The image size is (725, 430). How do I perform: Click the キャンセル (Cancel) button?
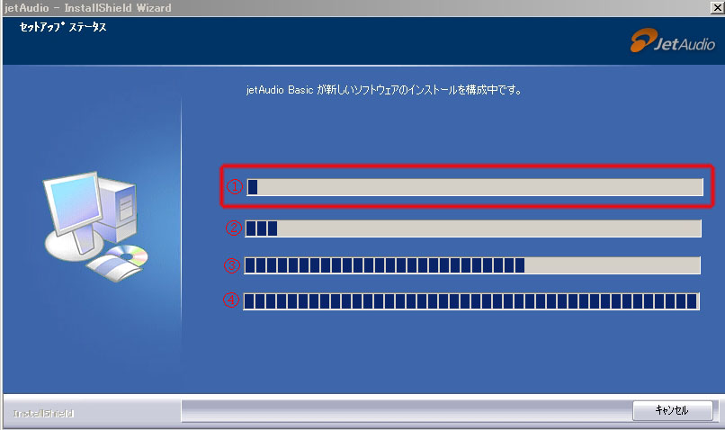[672, 410]
